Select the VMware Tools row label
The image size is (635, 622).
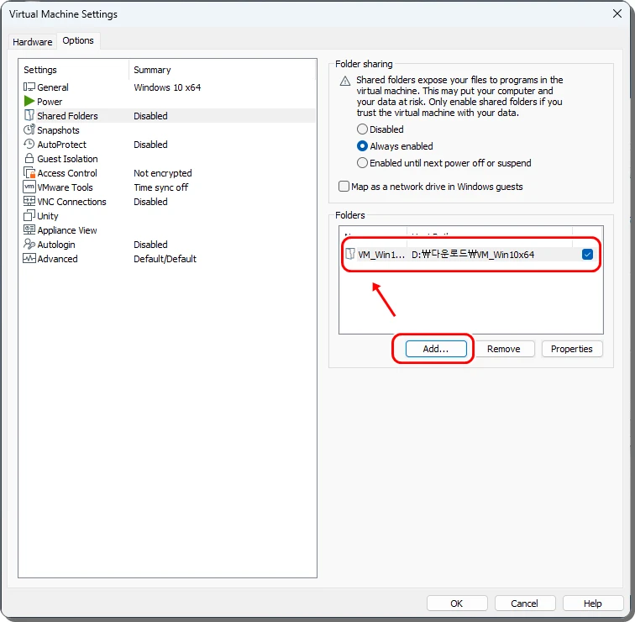tap(65, 187)
